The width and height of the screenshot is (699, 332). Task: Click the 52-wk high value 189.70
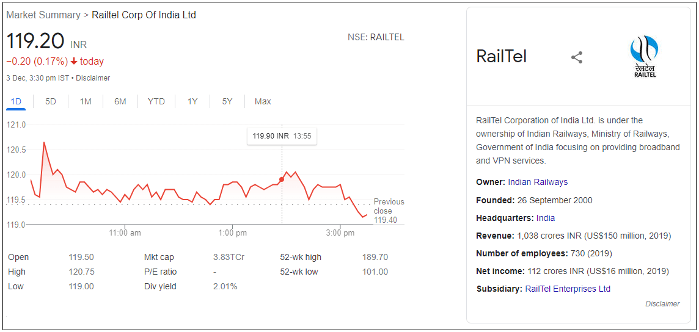click(375, 257)
